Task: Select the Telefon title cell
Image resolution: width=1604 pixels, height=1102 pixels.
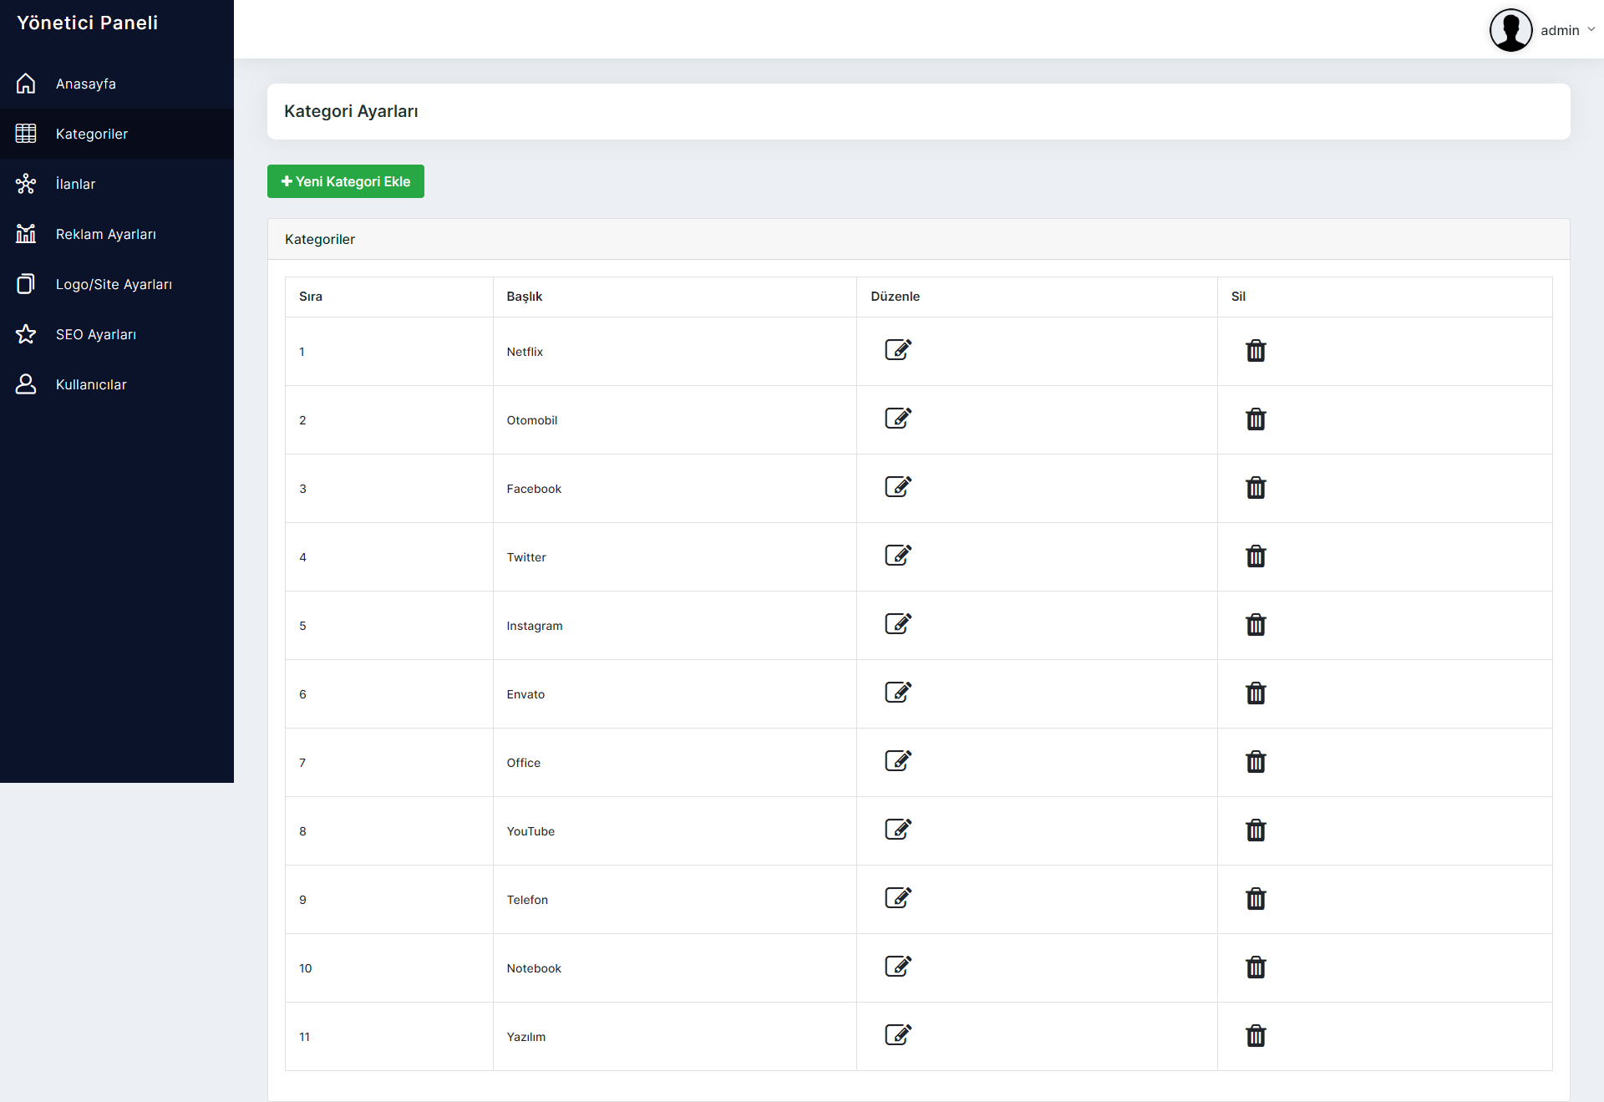Action: pyautogui.click(x=675, y=900)
